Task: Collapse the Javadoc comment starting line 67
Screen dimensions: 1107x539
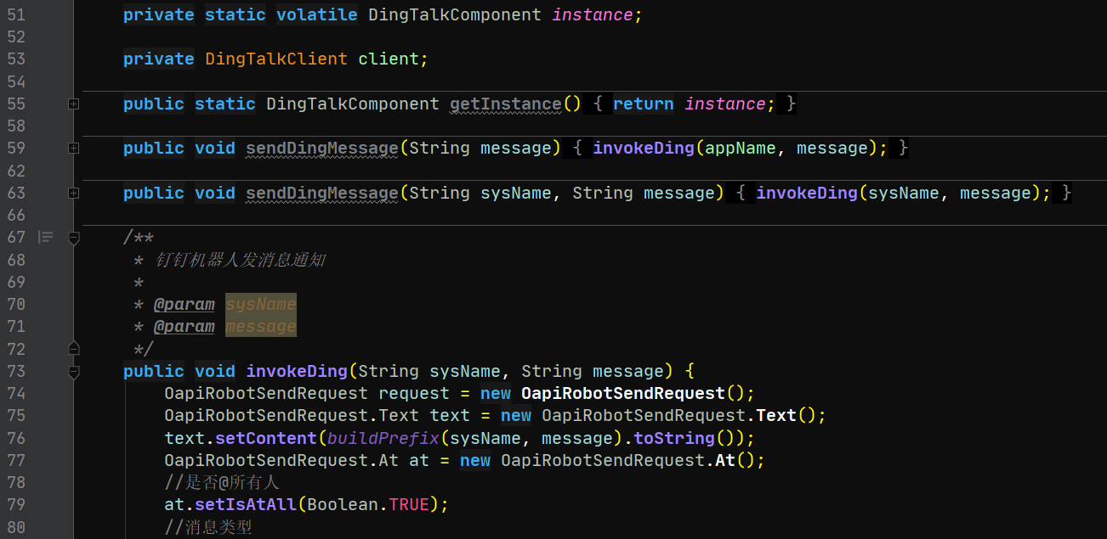Action: (74, 238)
